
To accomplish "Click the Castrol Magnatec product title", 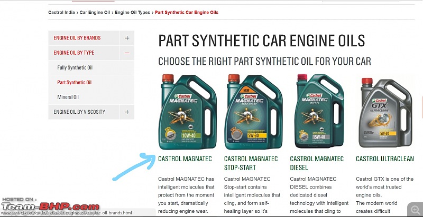I will [x=185, y=159].
